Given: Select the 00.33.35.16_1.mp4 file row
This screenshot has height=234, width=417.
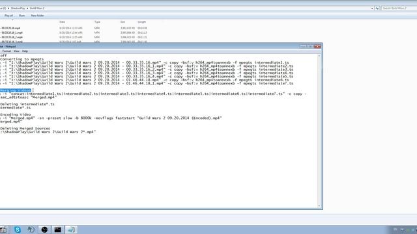Looking at the screenshot, I should click(74, 32).
